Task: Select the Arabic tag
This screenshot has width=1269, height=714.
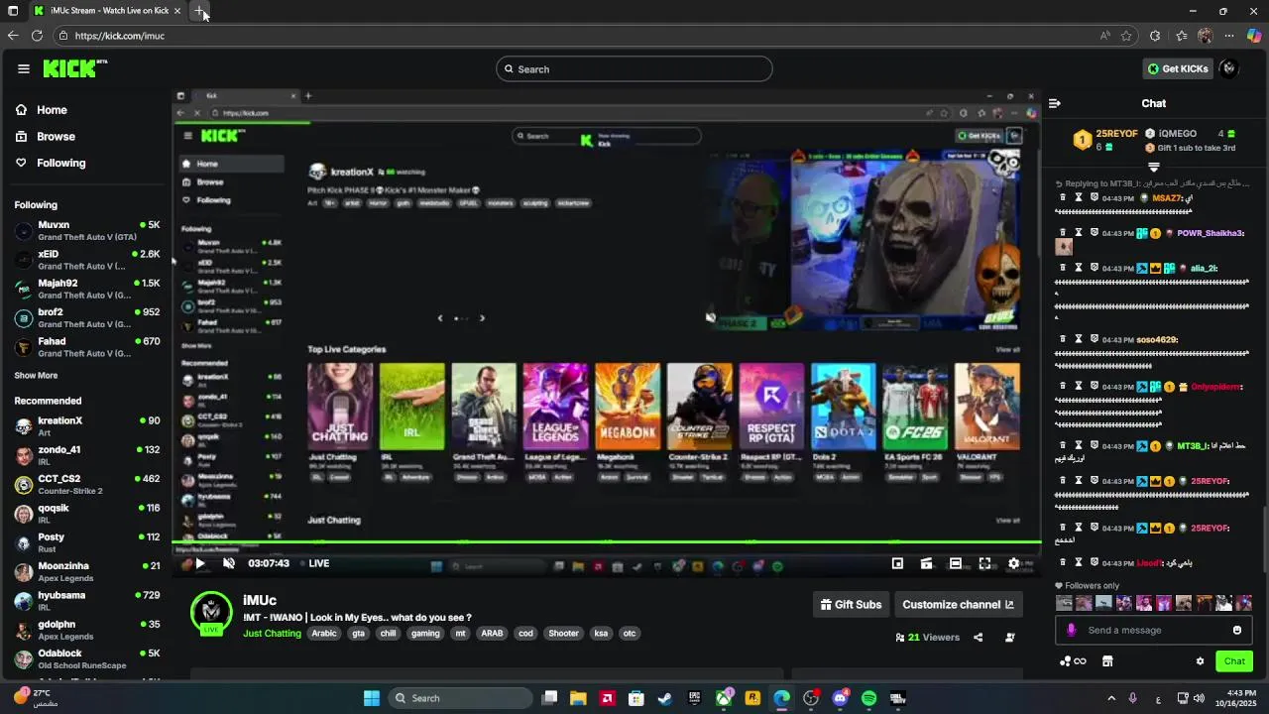Action: tap(324, 634)
